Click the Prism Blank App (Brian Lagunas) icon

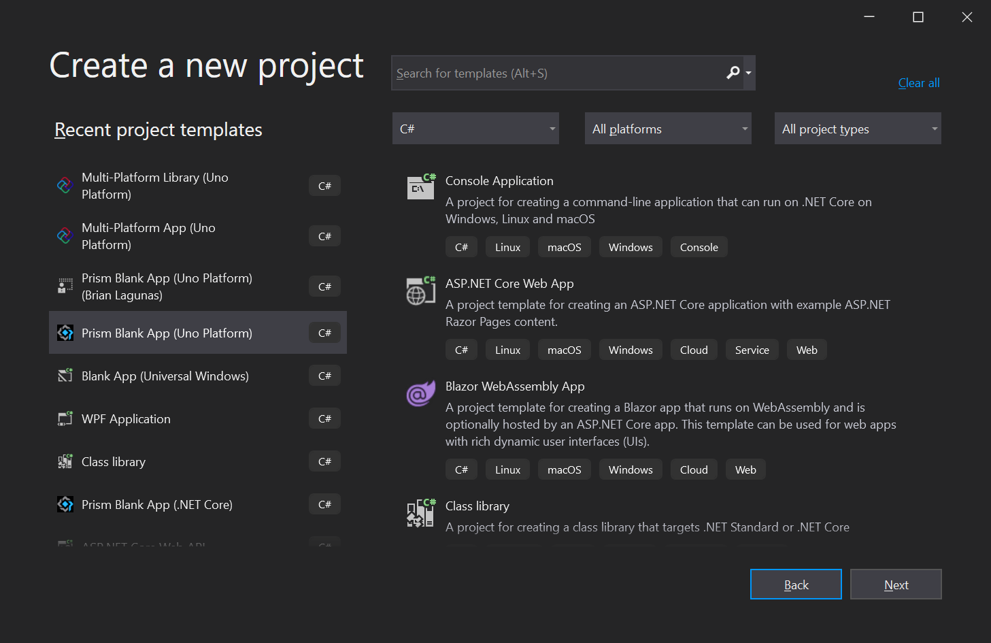[x=65, y=286]
